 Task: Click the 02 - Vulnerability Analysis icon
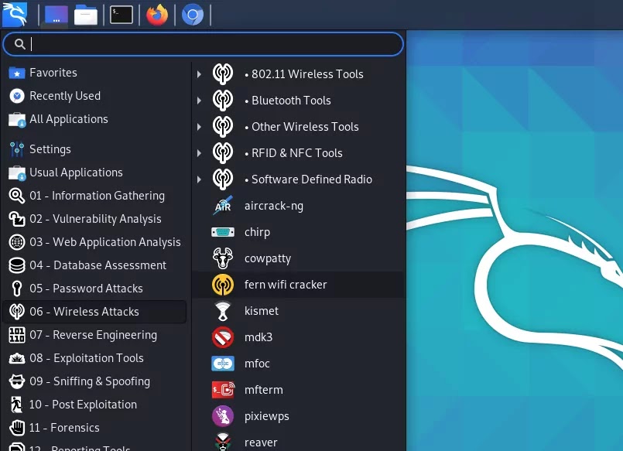pos(17,219)
